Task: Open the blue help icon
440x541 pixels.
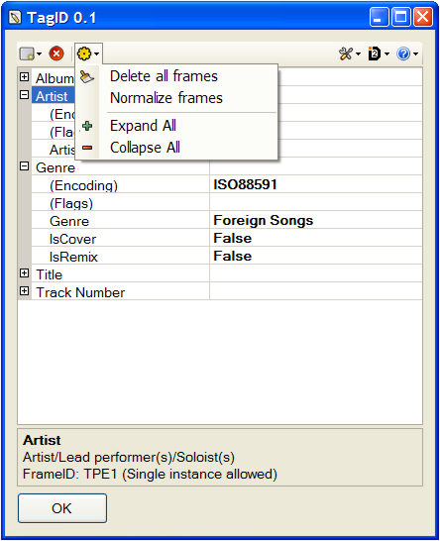Action: [403, 54]
